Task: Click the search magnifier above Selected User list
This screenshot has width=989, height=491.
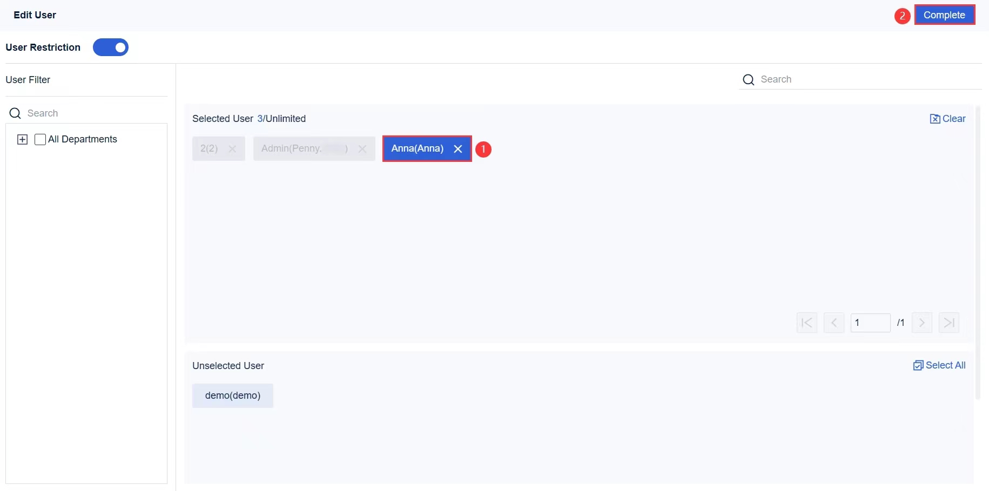Action: point(748,79)
